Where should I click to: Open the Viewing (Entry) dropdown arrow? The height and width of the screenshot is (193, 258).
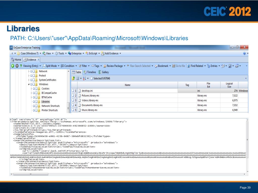[x=40, y=66]
